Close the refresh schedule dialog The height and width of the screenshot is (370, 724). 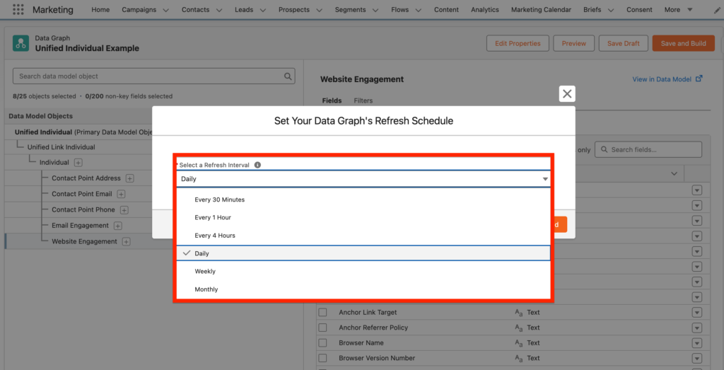567,94
